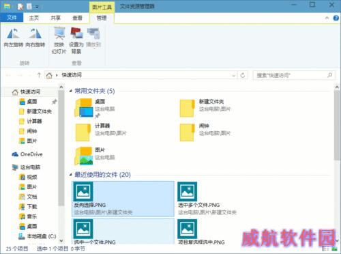Switch to the 主页 ribbon tab

pyautogui.click(x=34, y=18)
